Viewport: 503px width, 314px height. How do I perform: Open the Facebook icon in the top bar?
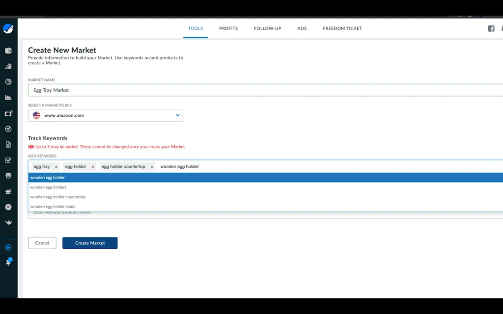tap(491, 28)
